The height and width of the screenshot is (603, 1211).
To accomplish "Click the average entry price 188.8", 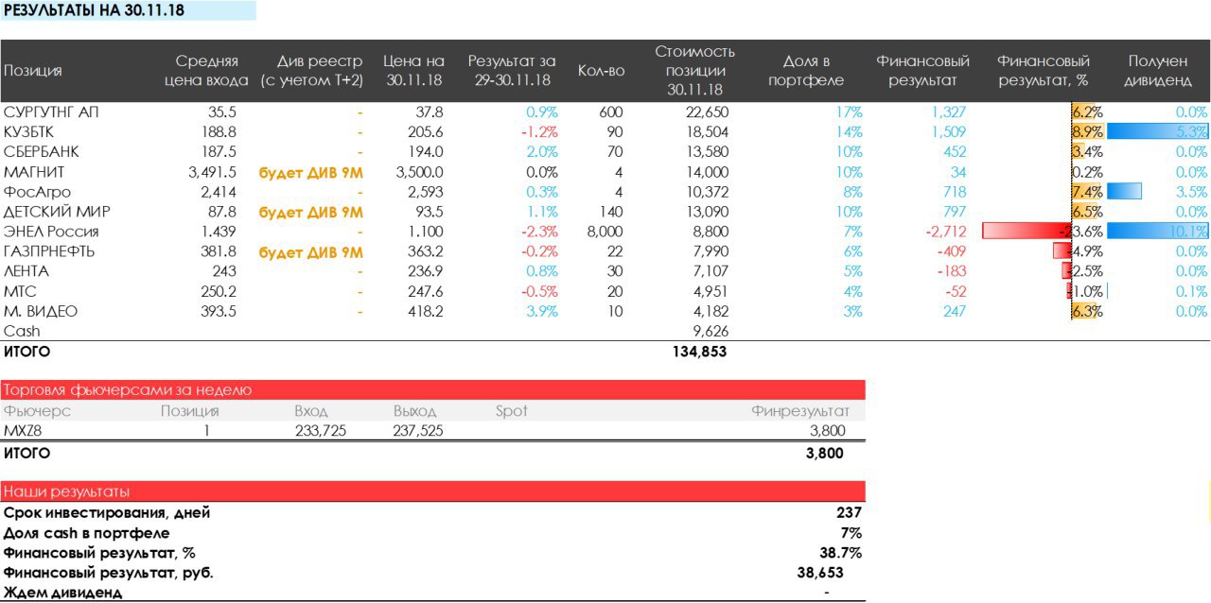I will click(x=219, y=132).
